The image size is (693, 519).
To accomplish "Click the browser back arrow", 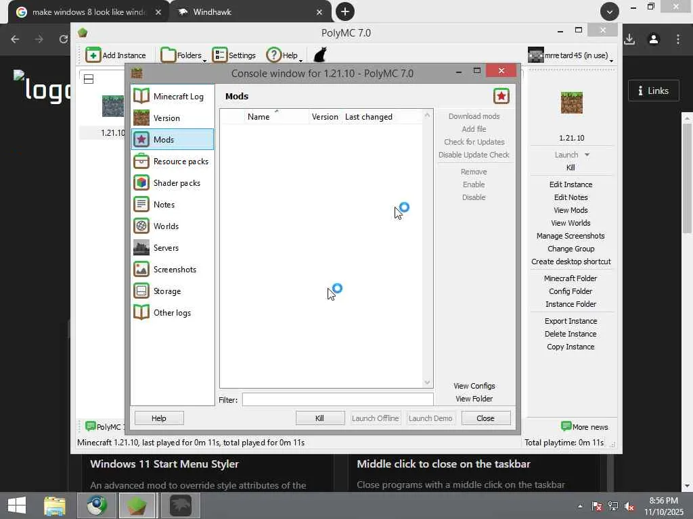I will (15, 39).
